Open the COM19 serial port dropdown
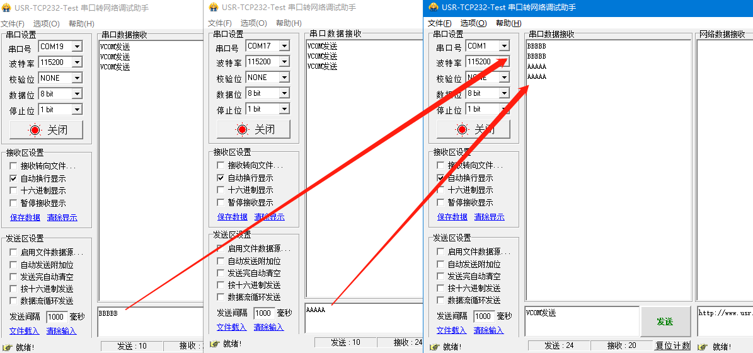This screenshot has height=353, width=753. pyautogui.click(x=76, y=47)
